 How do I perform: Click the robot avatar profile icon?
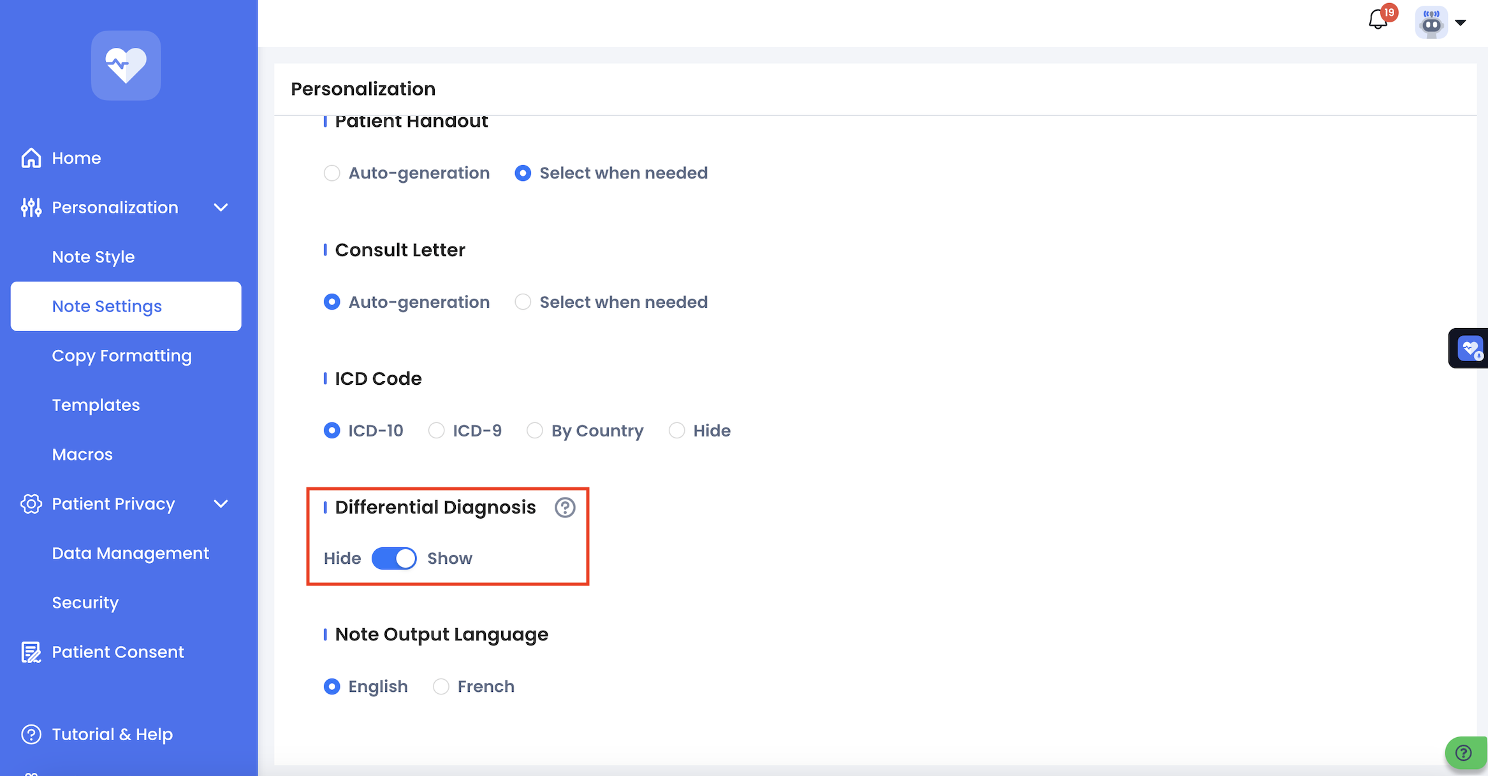[1431, 23]
